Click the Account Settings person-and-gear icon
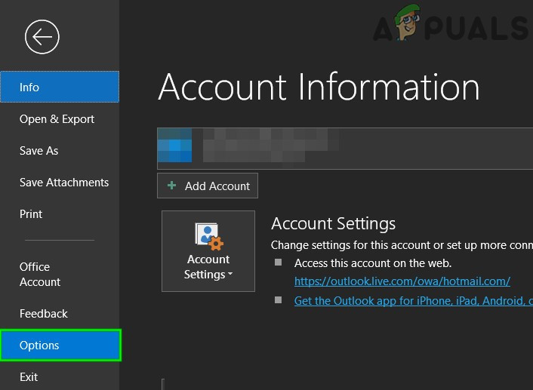The height and width of the screenshot is (390, 533). tap(208, 235)
